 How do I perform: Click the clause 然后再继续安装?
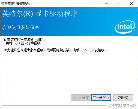click(x=58, y=50)
